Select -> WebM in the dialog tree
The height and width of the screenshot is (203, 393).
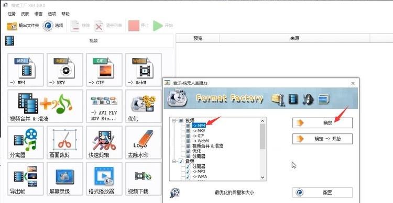tap(201, 141)
